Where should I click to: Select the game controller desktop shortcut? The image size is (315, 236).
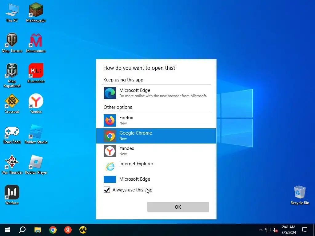tap(12, 135)
